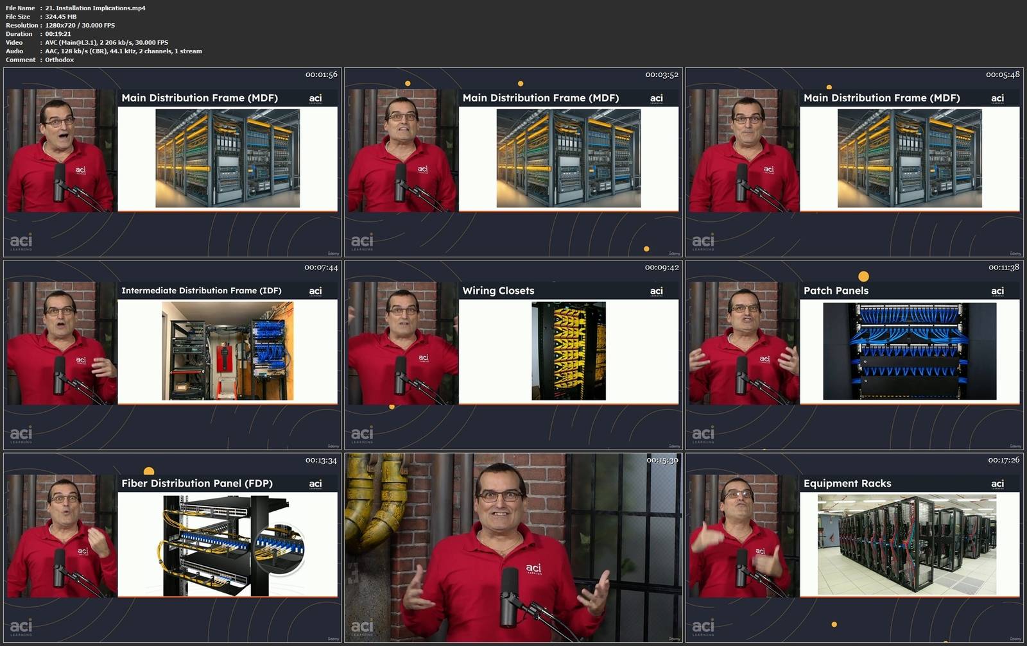Click the Wiring Closets slide title
The width and height of the screenshot is (1027, 646).
[x=498, y=291]
